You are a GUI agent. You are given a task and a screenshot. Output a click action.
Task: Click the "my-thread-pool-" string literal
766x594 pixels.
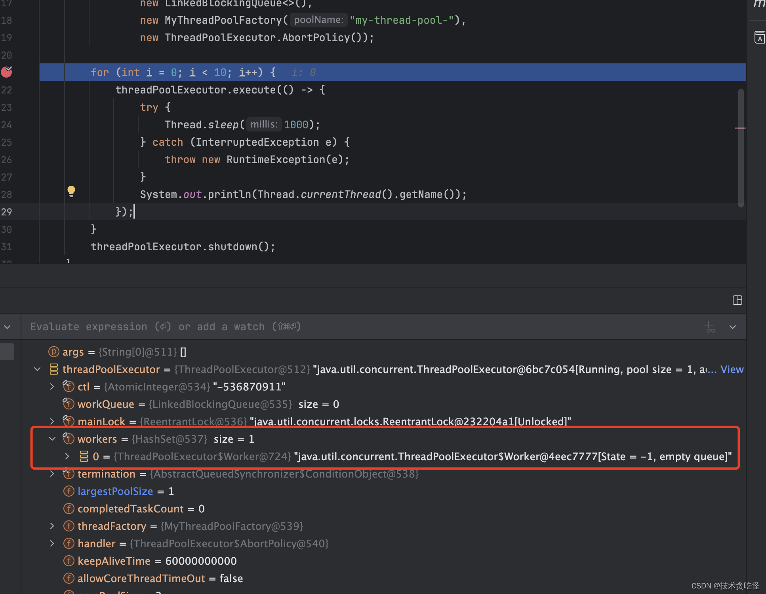coord(402,20)
